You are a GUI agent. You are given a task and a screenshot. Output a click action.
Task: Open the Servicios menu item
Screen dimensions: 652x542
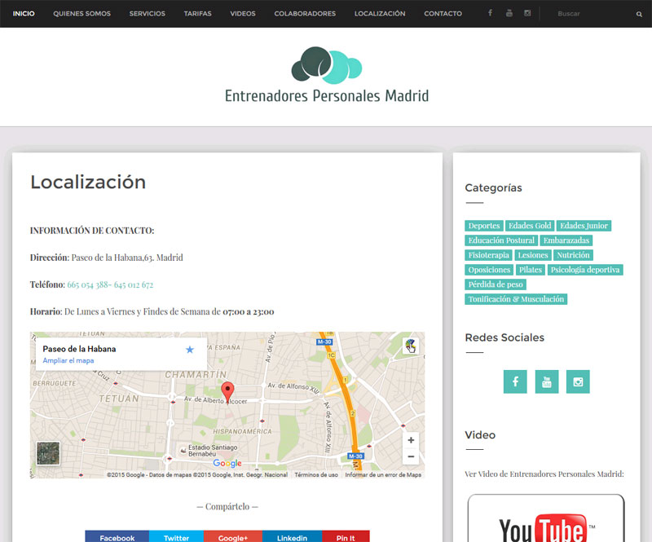147,14
